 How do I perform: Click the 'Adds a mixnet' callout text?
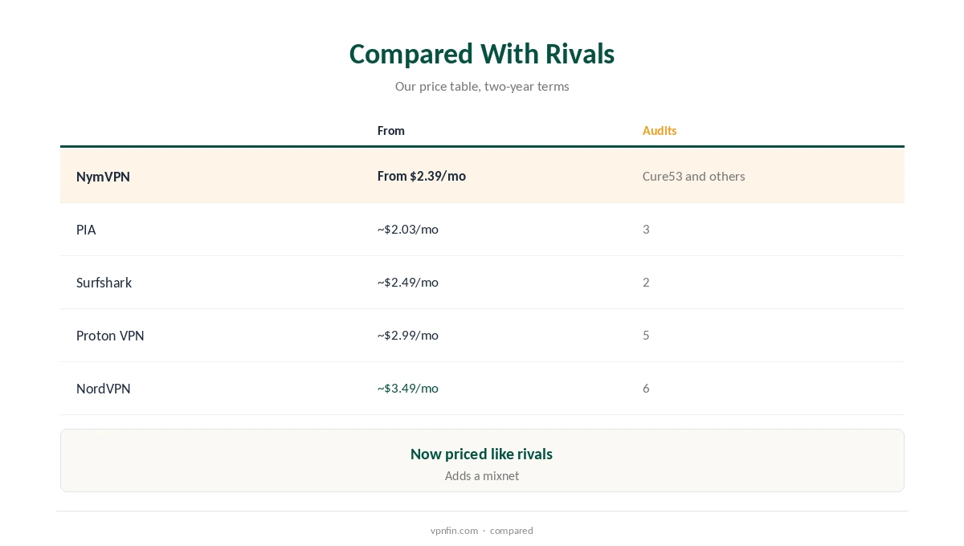click(482, 475)
